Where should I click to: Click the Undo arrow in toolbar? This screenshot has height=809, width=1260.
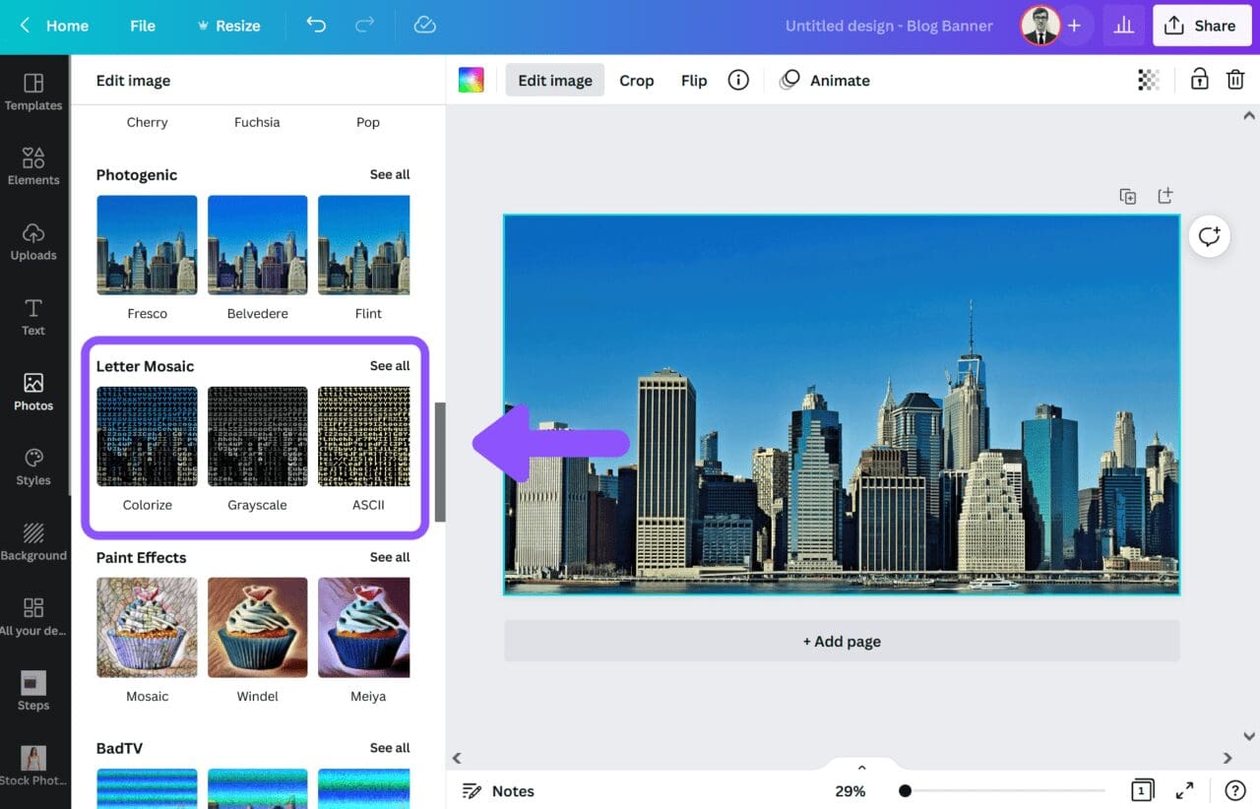[x=315, y=26]
